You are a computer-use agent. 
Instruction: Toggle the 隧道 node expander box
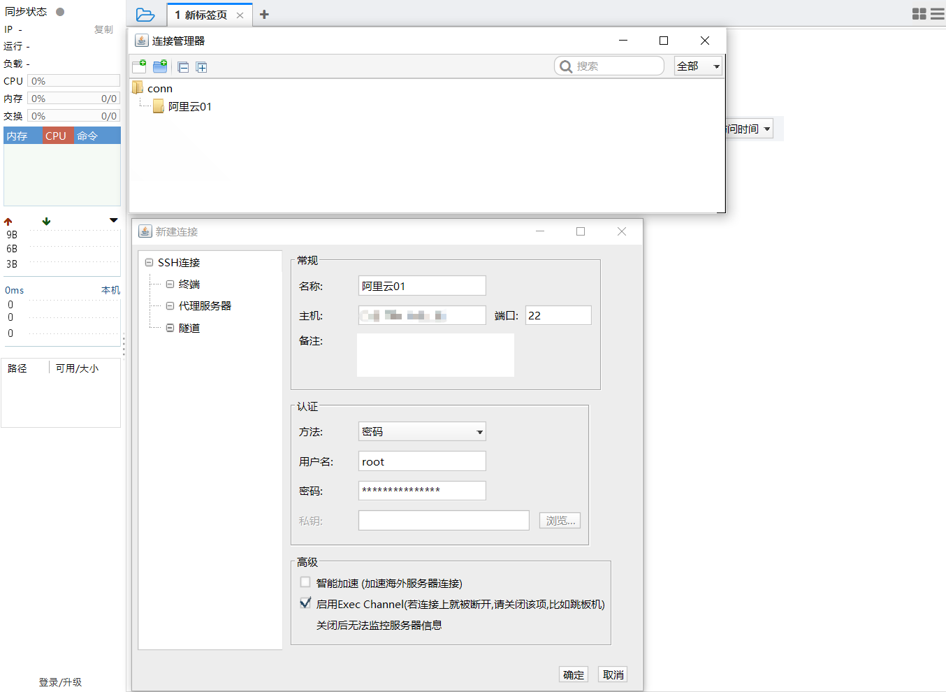click(170, 328)
